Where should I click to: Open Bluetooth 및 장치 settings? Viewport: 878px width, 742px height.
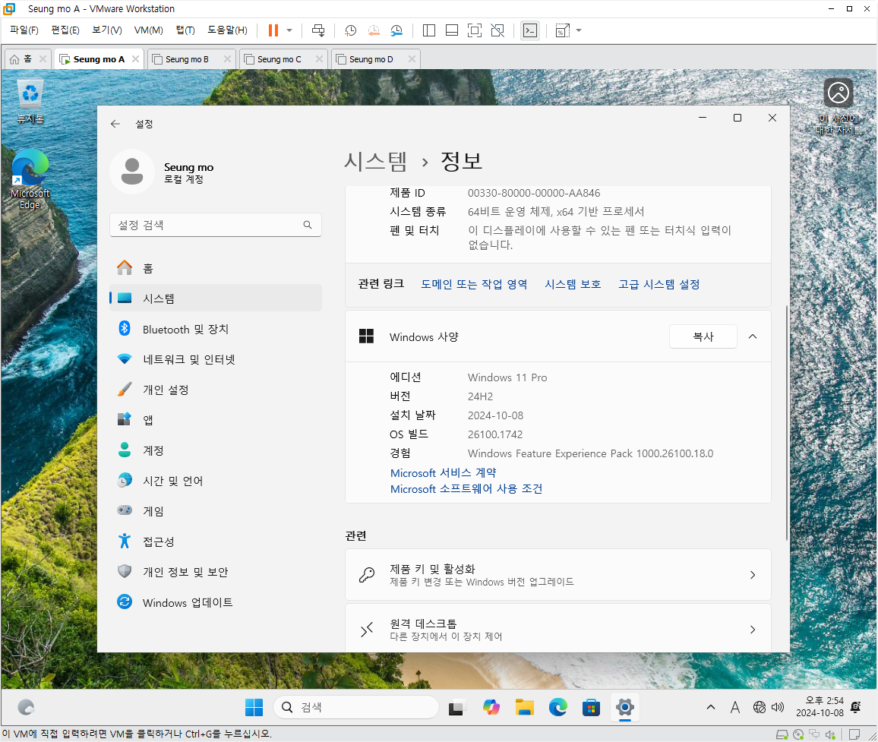[216, 330]
